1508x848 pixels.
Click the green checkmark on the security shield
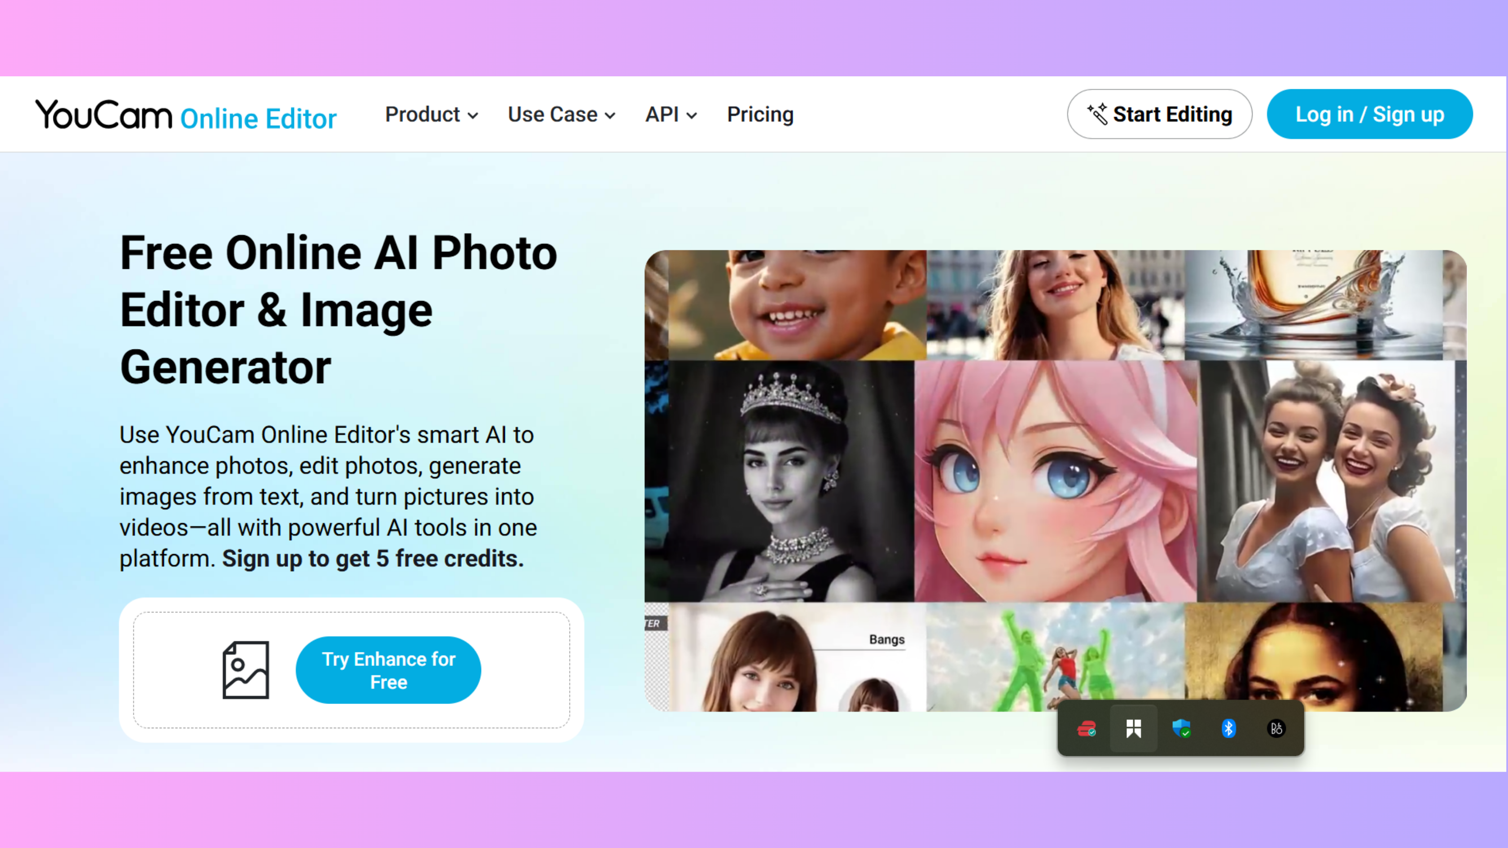point(1187,734)
